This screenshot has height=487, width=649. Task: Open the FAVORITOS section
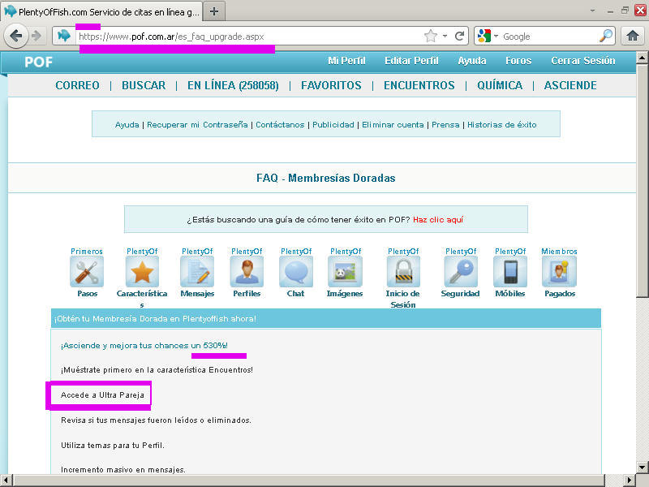coord(331,85)
